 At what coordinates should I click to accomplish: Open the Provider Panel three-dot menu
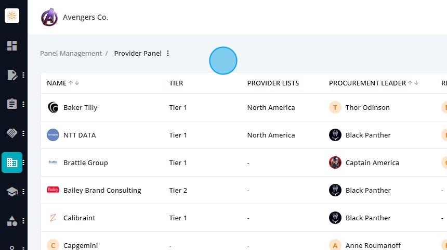(x=168, y=53)
